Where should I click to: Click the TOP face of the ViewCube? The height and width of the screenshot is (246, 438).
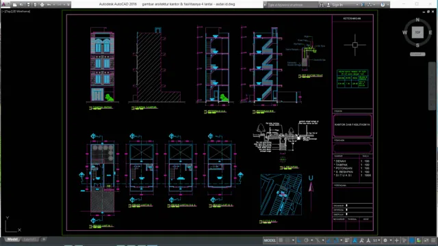coord(417,32)
